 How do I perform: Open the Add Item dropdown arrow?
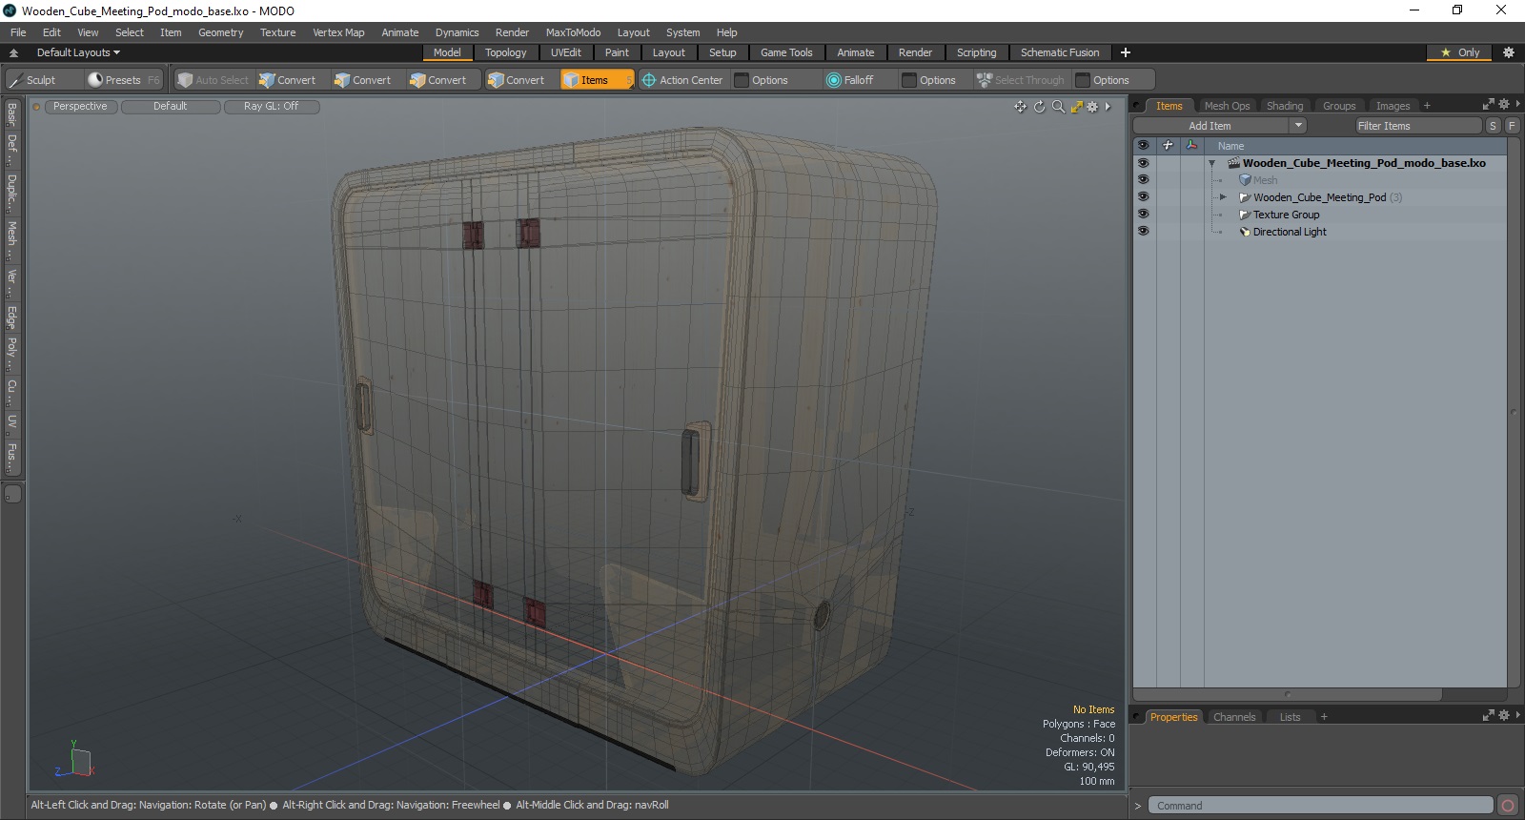coord(1298,126)
